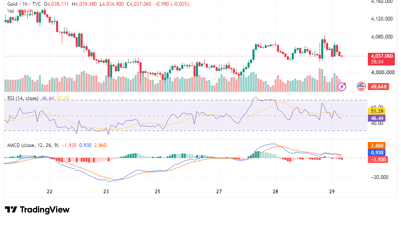Click the red MACD histogram tag -1.930

pyautogui.click(x=378, y=160)
